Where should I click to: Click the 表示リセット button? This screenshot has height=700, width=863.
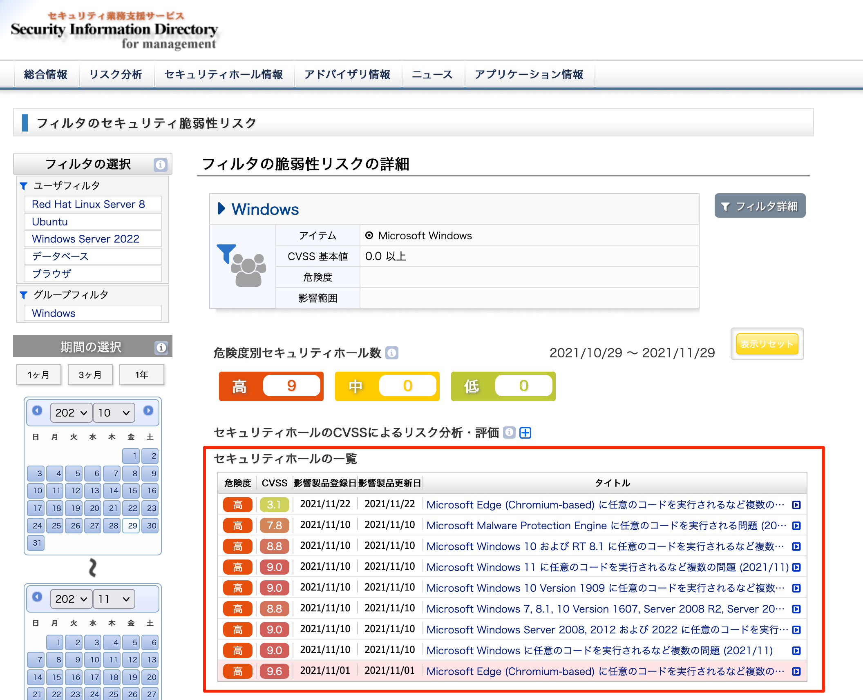767,344
